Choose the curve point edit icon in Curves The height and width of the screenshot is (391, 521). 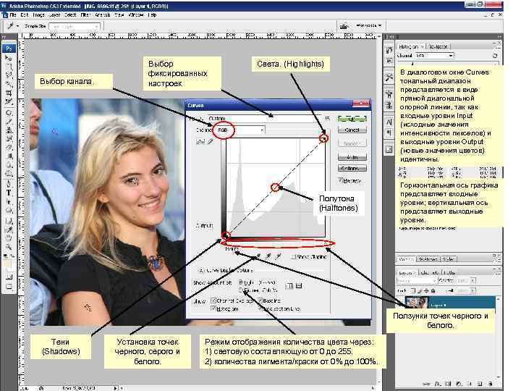pos(200,142)
